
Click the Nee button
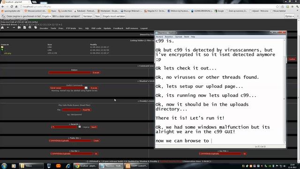97,16
